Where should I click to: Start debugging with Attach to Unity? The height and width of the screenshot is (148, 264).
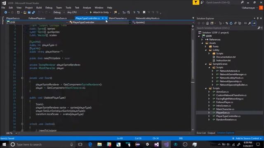(x=99, y=12)
